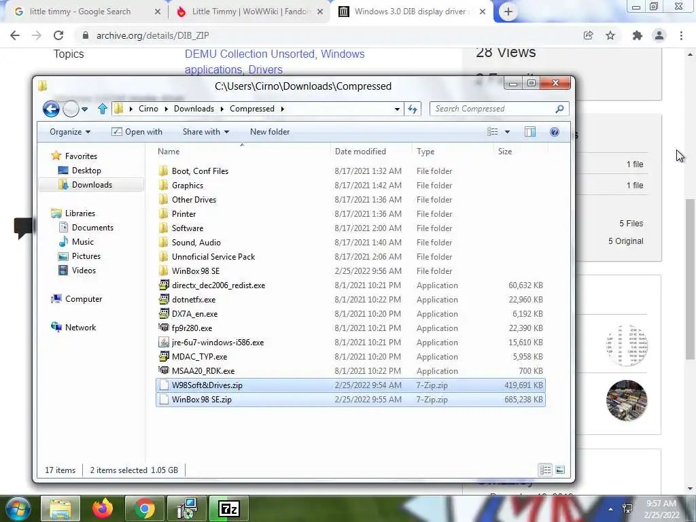Open the Share with menu
696x522 pixels.
(x=205, y=132)
